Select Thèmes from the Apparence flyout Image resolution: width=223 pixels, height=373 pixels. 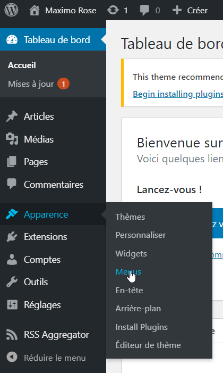(130, 217)
